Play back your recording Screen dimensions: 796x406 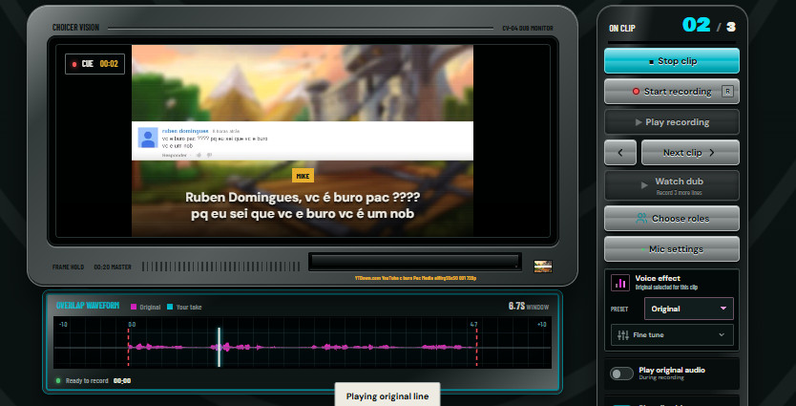[x=671, y=122]
